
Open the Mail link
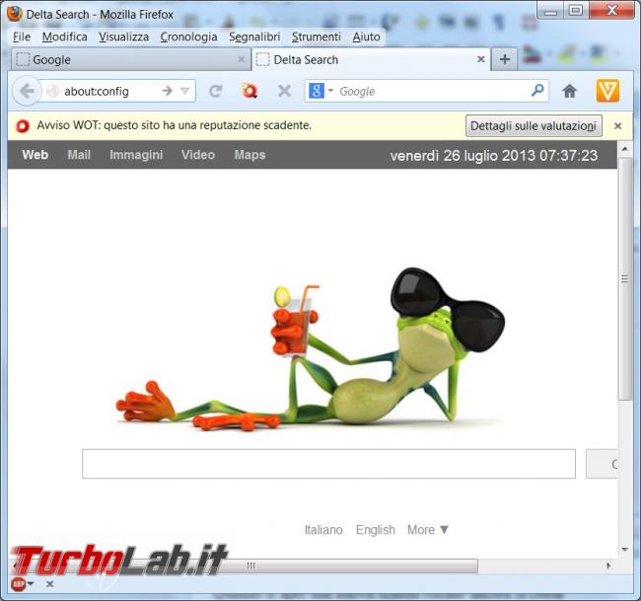coord(79,155)
